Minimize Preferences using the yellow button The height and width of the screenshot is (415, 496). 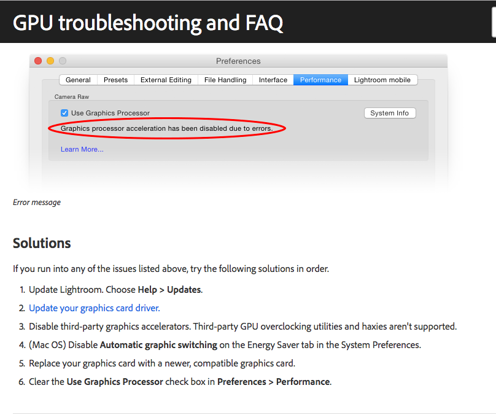[50, 61]
